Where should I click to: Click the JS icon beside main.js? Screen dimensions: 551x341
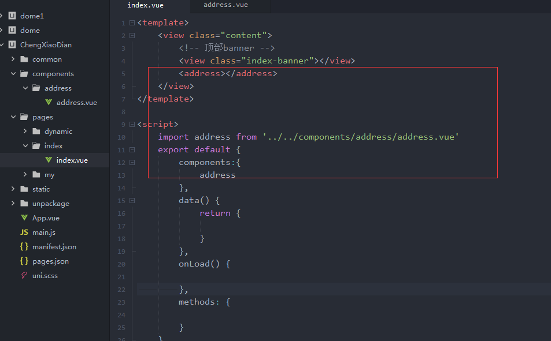pyautogui.click(x=24, y=233)
